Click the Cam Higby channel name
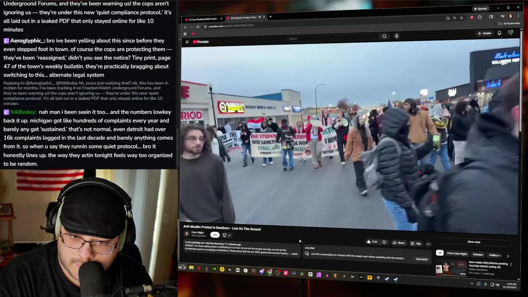 coord(198,232)
